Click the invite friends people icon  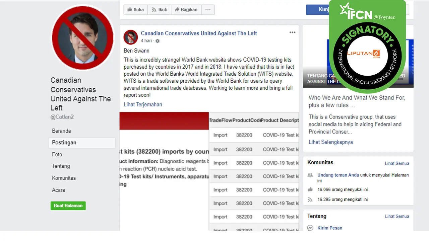(310, 175)
